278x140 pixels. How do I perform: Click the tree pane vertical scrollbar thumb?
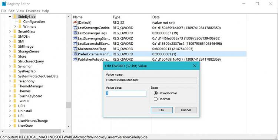tap(69, 105)
